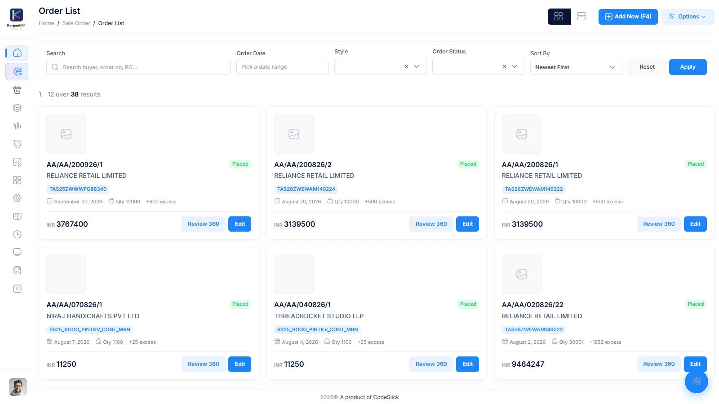The image size is (719, 404).
Task: Click the floating round assistant button
Action: (x=697, y=382)
